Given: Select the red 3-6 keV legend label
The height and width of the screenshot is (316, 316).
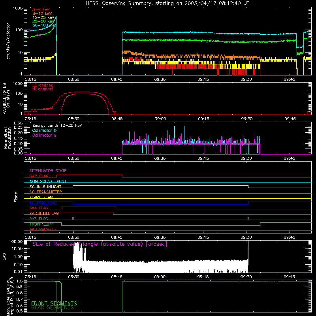Looking at the screenshot, I should click(41, 9).
